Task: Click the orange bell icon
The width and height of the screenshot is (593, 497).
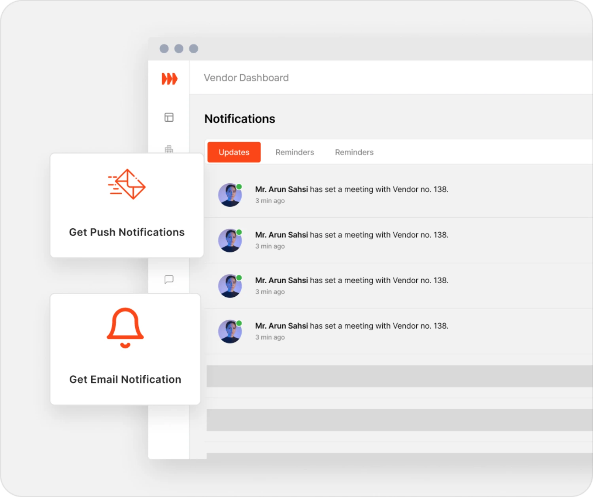Action: (125, 328)
